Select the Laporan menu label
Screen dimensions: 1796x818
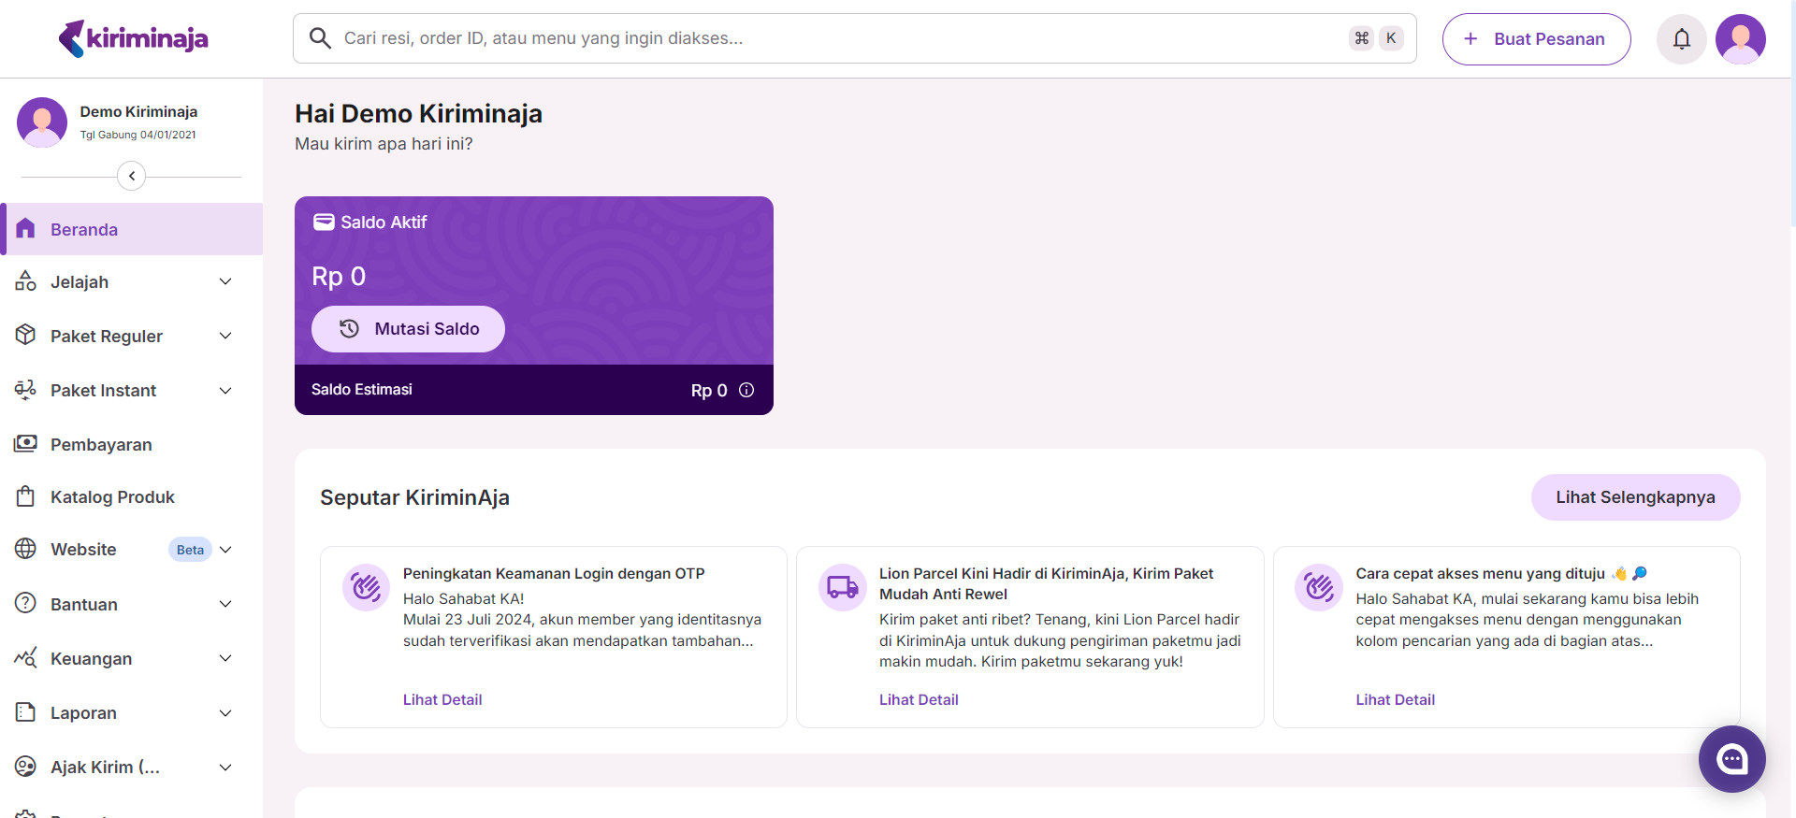pos(83,713)
